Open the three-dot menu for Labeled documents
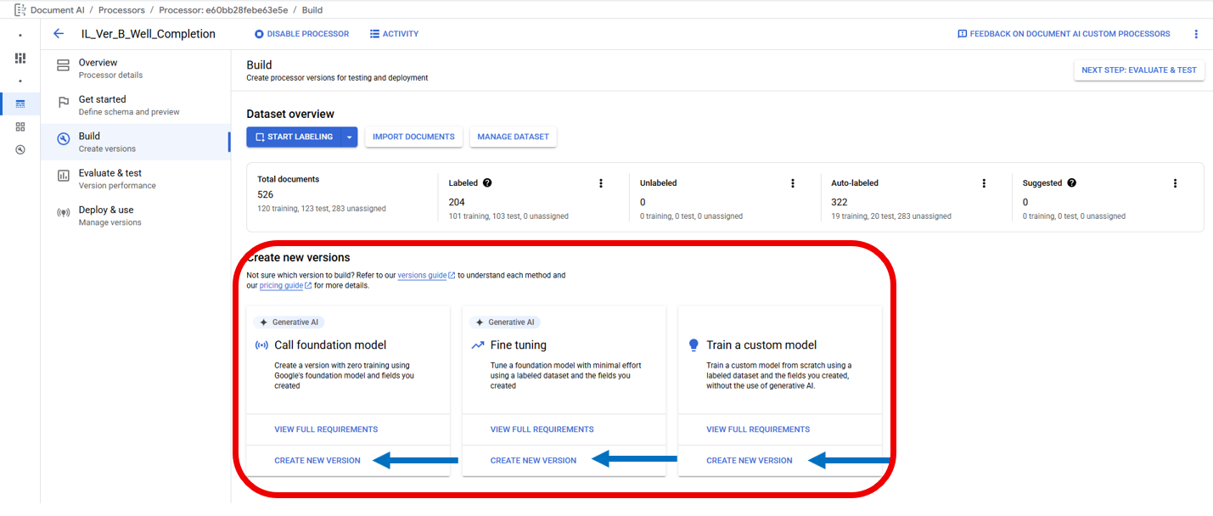The image size is (1213, 516). tap(601, 183)
